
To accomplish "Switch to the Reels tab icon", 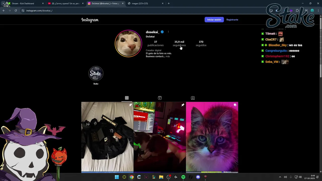I will [160, 98].
